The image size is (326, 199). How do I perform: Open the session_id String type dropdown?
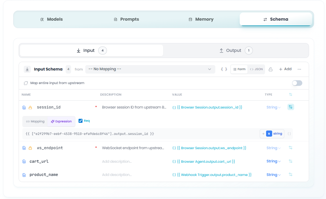[x=274, y=107]
